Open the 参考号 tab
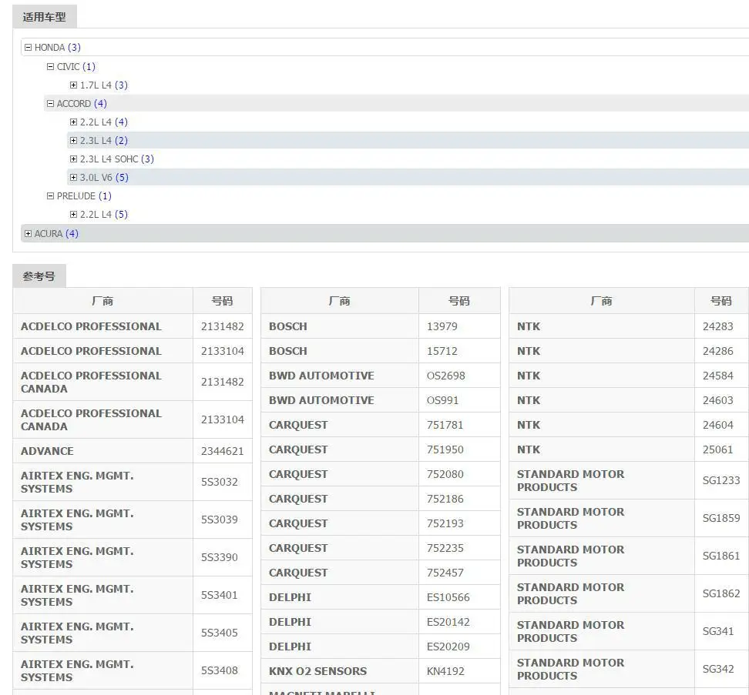This screenshot has height=695, width=749. pyautogui.click(x=39, y=276)
